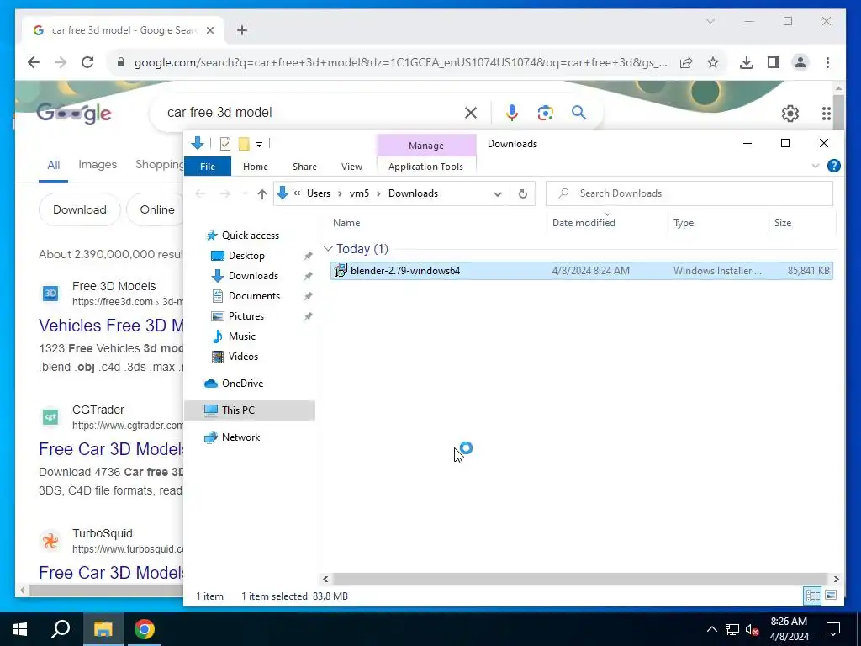The height and width of the screenshot is (646, 861).
Task: Open the Application Tools ribbon tab
Action: click(425, 167)
